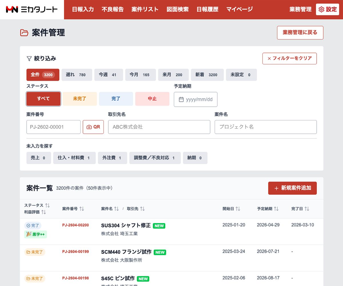
Task: Click the 業務管理に戻る button
Action: [300, 33]
